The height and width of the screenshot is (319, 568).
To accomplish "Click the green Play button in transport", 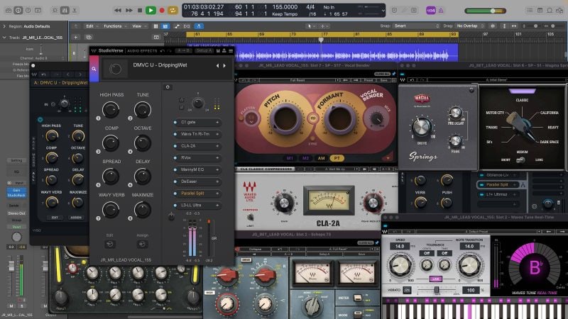I will 151,10.
